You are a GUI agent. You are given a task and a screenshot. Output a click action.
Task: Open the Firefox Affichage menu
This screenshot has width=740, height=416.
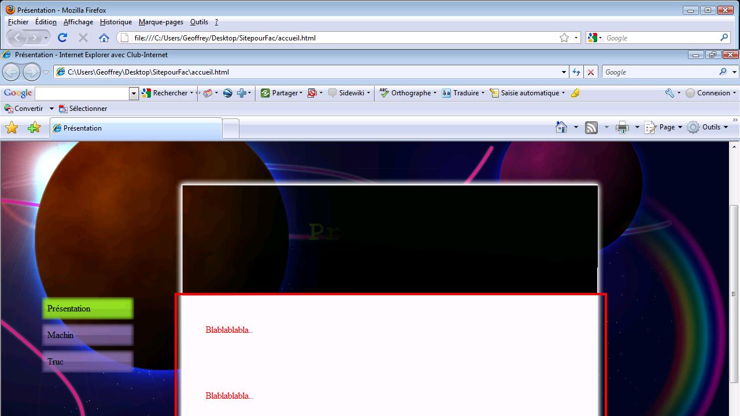pyautogui.click(x=78, y=22)
